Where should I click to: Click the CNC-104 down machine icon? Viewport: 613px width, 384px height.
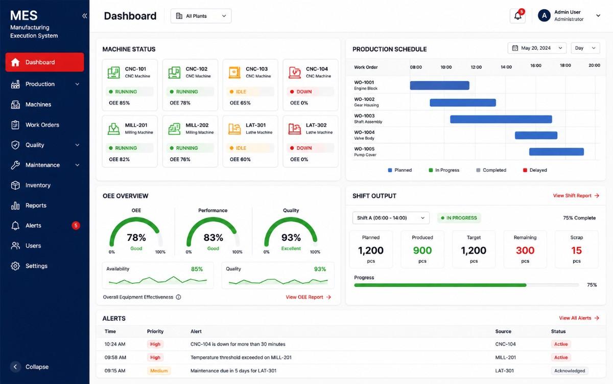295,72
